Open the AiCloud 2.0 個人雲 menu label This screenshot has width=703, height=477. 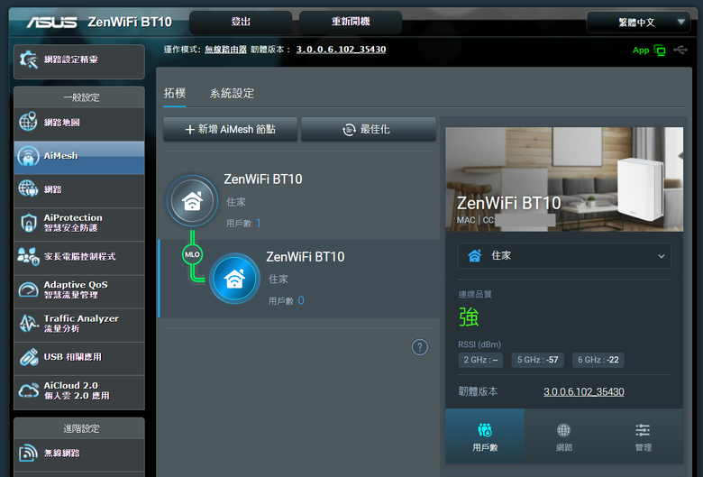coord(77,390)
